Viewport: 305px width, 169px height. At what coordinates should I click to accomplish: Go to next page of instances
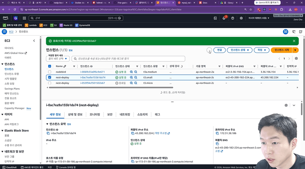tap(289, 59)
